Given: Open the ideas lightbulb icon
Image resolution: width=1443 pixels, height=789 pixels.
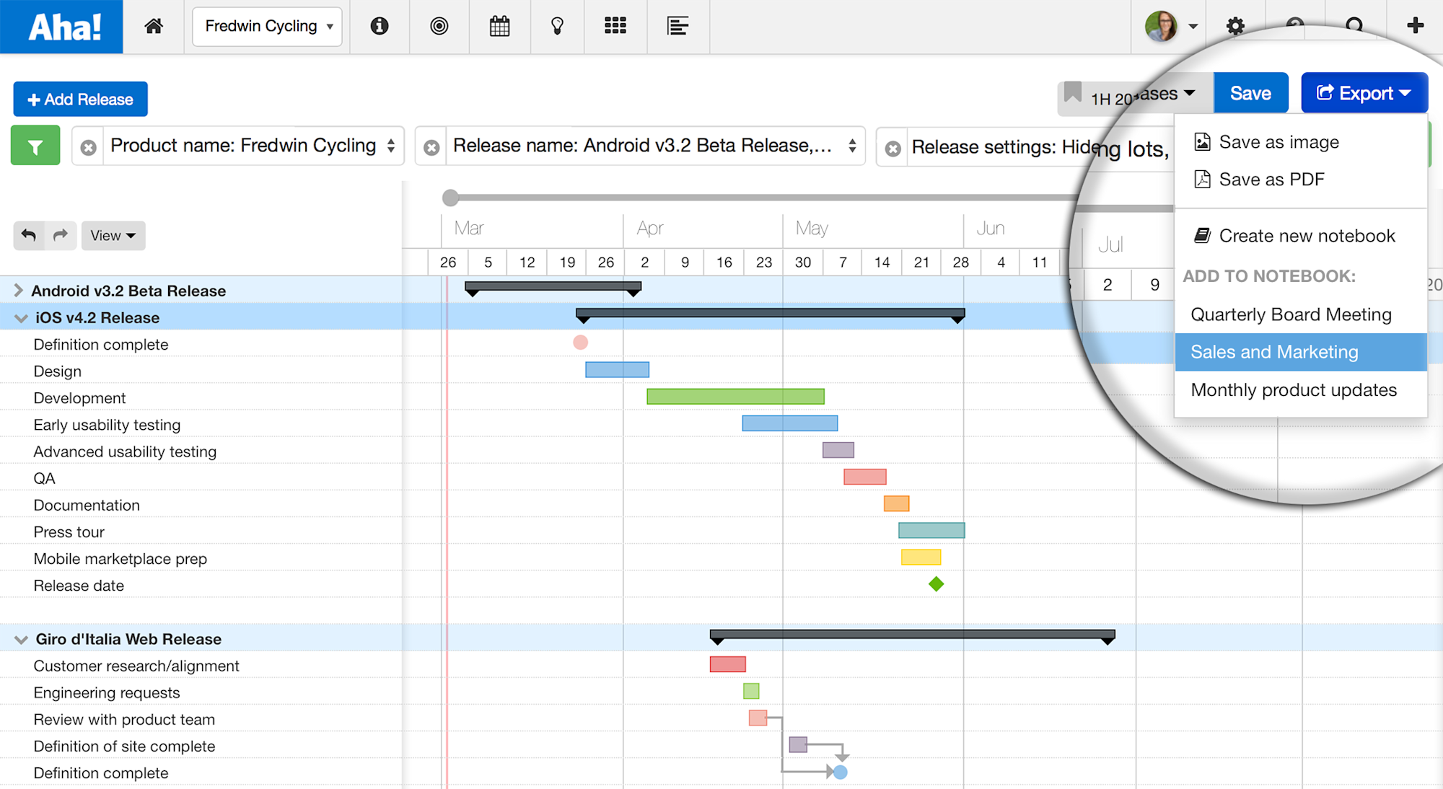Looking at the screenshot, I should 557,27.
